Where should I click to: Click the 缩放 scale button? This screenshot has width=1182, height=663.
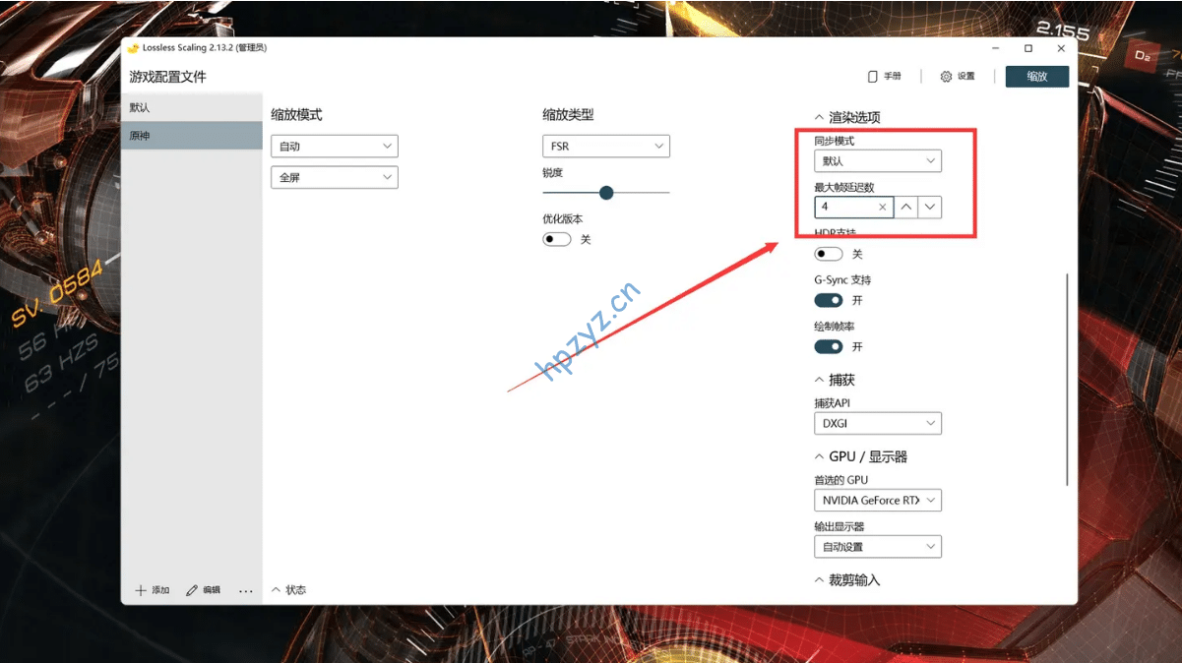point(1037,77)
